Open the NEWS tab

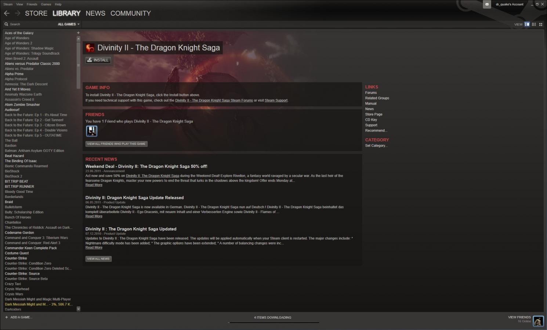pyautogui.click(x=95, y=13)
